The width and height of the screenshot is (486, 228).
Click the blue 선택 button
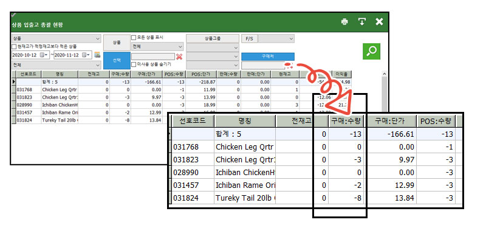click(x=117, y=60)
